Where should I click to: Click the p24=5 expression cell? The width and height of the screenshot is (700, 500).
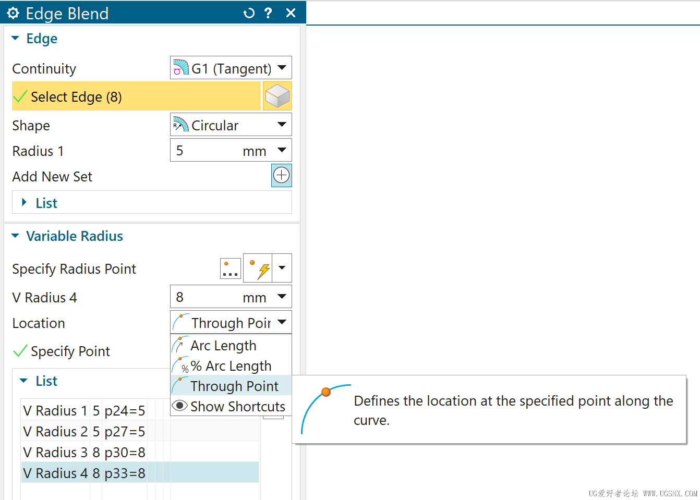click(125, 411)
